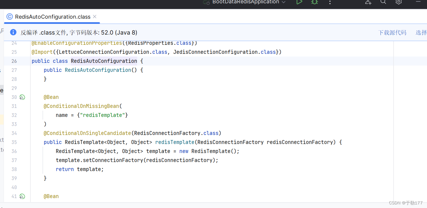Click LettuceConnectionConfiguration in the @Import line
The image size is (427, 208).
coord(104,52)
